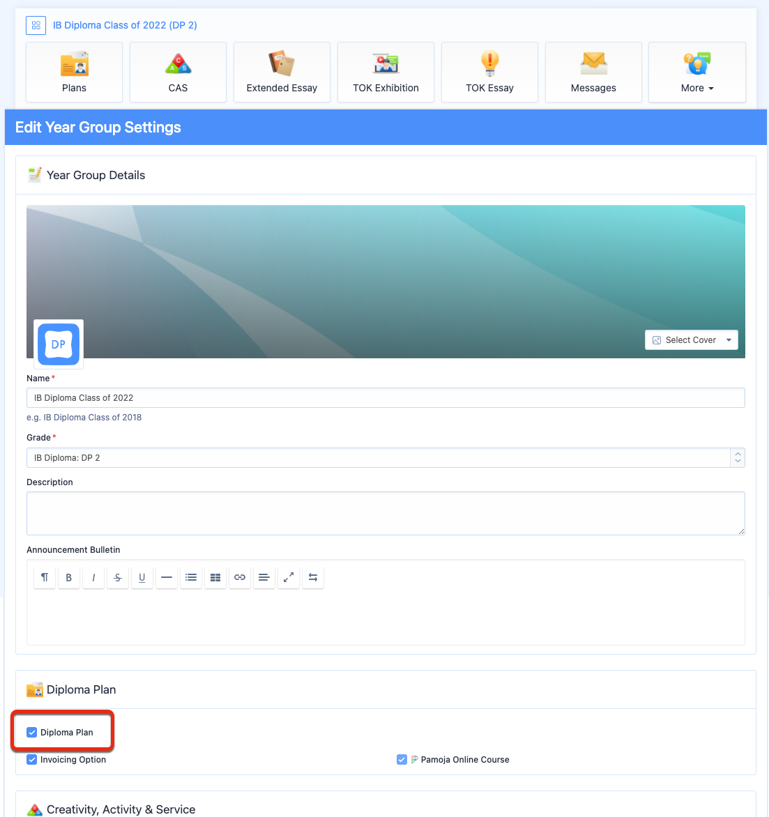
Task: Insert a link in the bulletin
Action: point(240,577)
